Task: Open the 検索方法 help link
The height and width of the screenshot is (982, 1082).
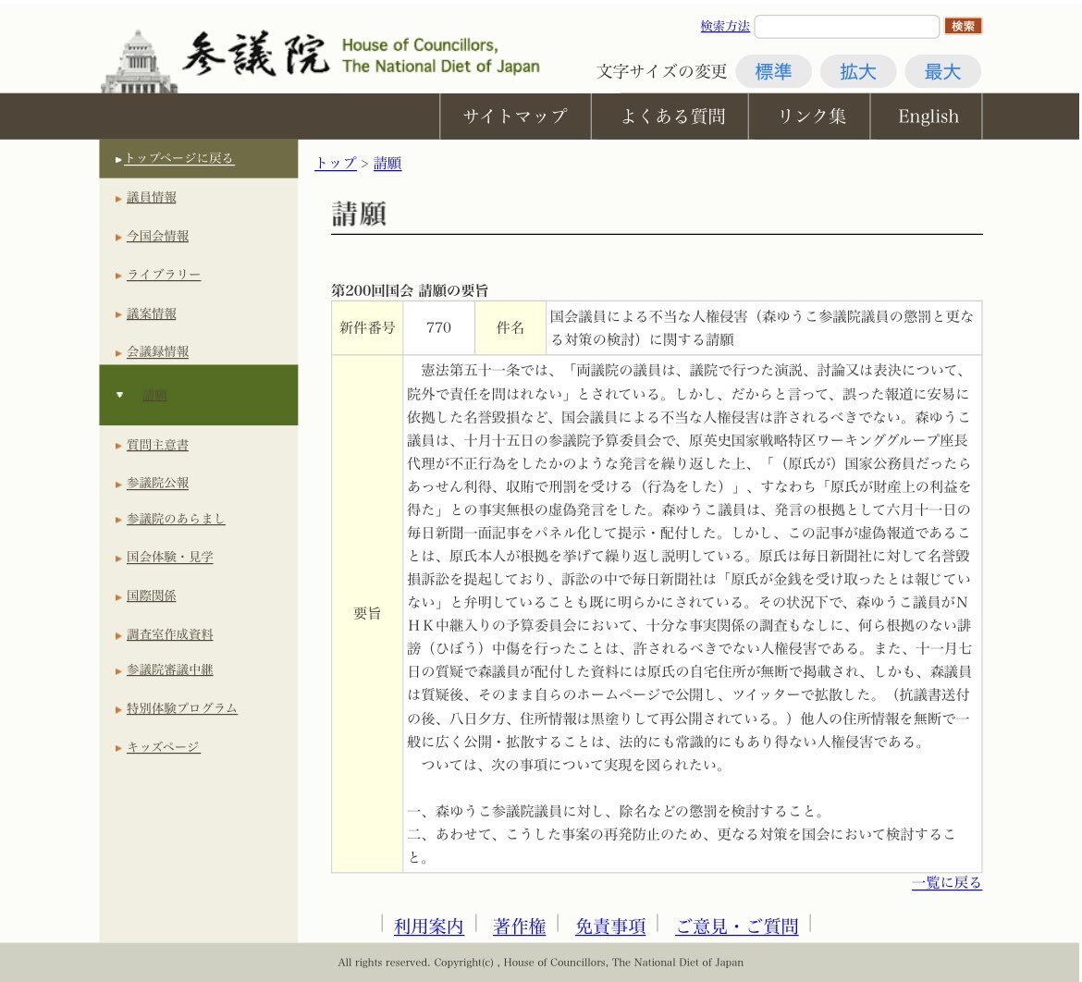Action: tap(725, 26)
